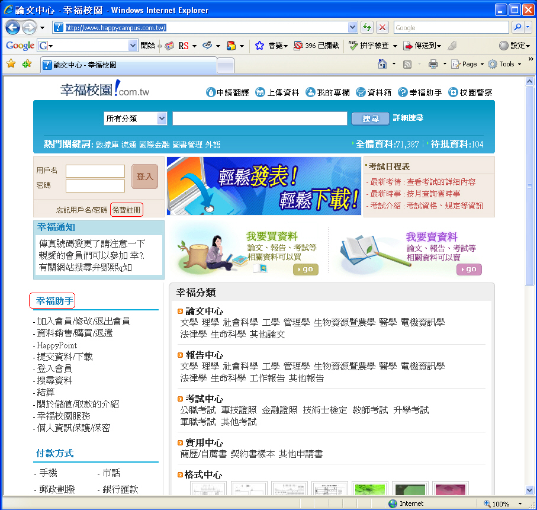Click the Google toolbar 設定 settings icon
Screen dimensions: 537x510
[503, 46]
